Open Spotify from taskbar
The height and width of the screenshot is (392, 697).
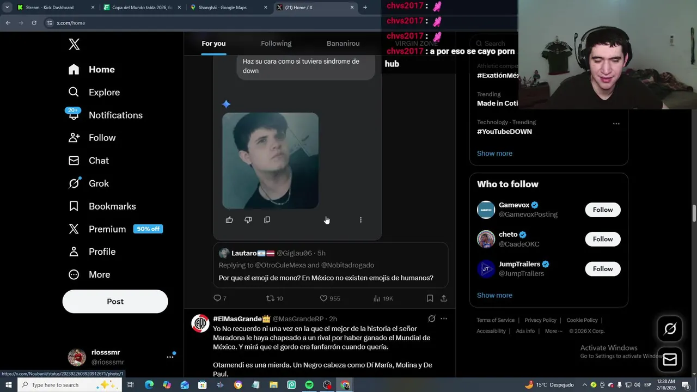pyautogui.click(x=309, y=385)
